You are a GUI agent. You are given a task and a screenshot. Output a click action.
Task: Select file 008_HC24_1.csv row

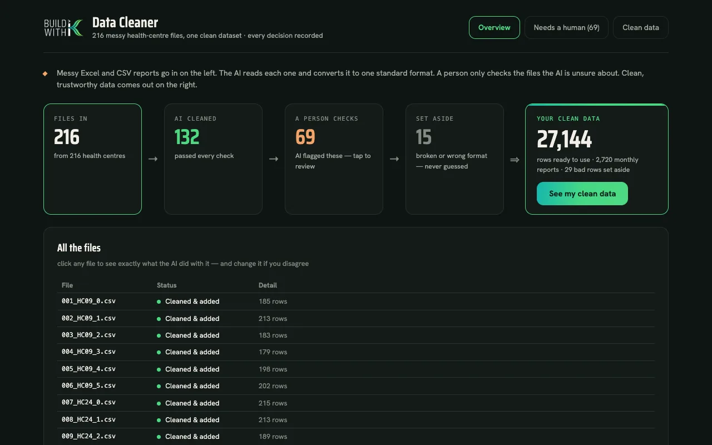pos(356,420)
